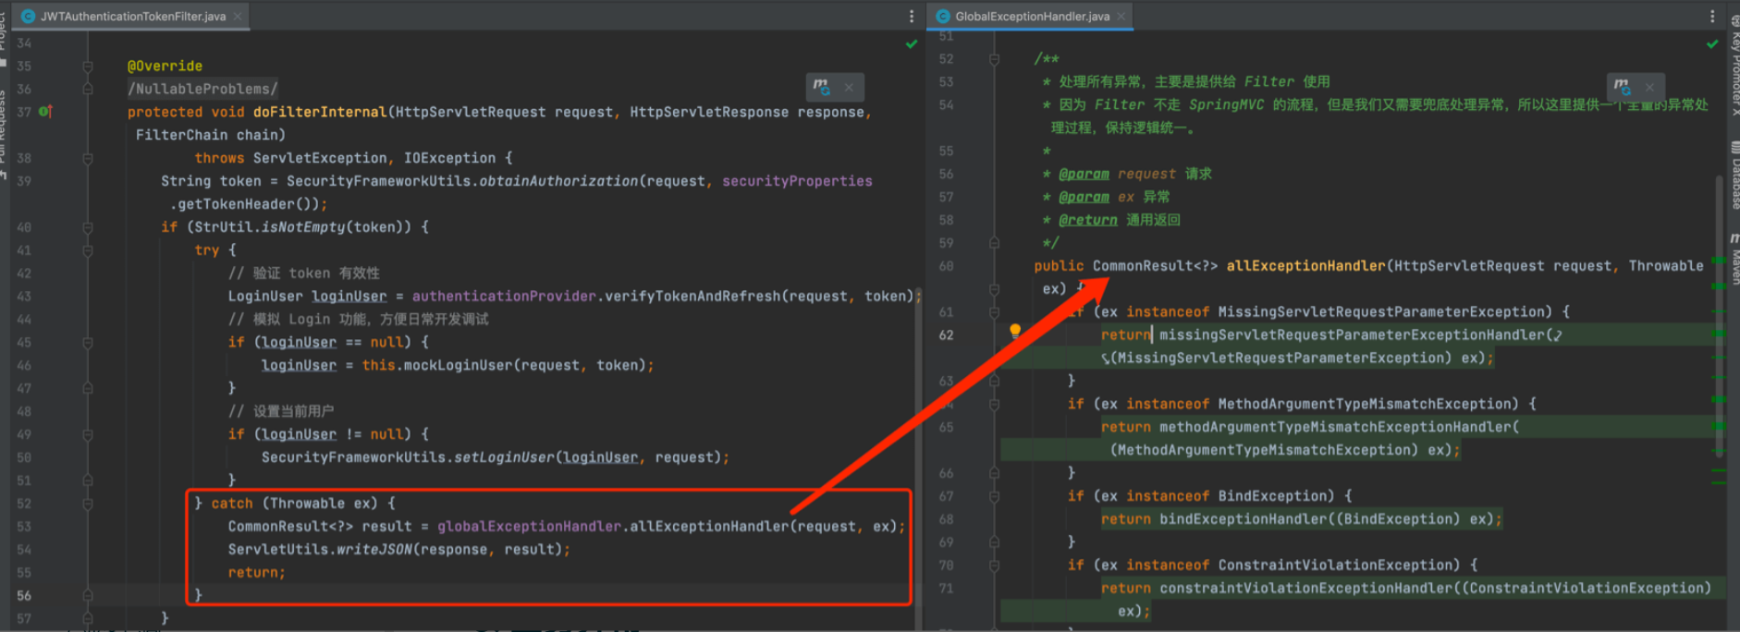This screenshot has height=632, width=1740.
Task: Collapse the try block at line 41
Action: click(88, 250)
